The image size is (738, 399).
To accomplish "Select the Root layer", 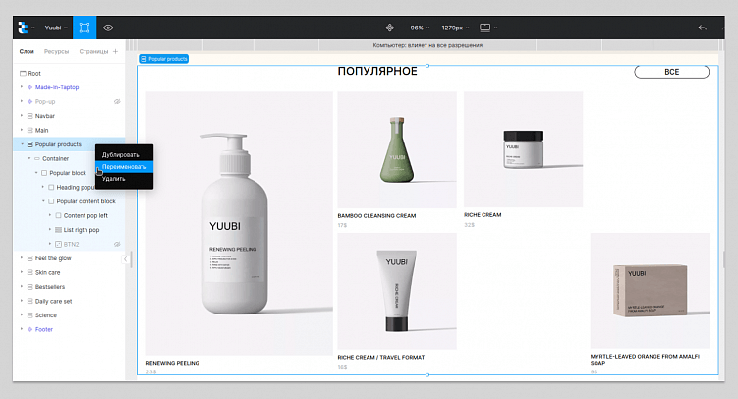I will 34,74.
